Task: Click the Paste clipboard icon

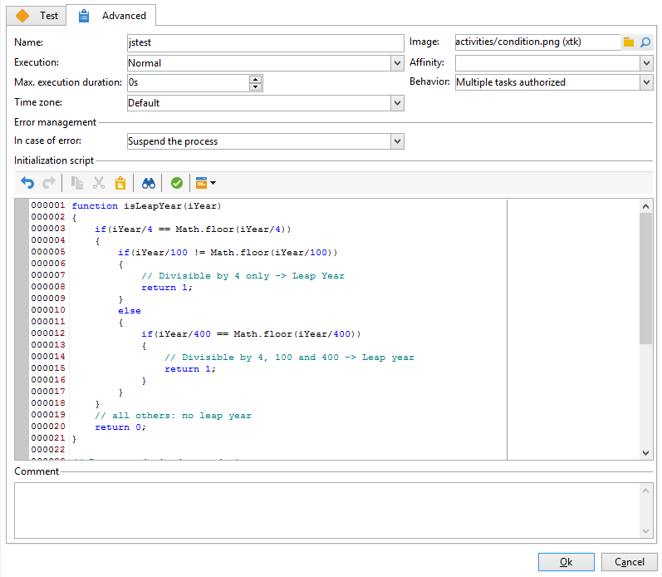Action: point(120,183)
